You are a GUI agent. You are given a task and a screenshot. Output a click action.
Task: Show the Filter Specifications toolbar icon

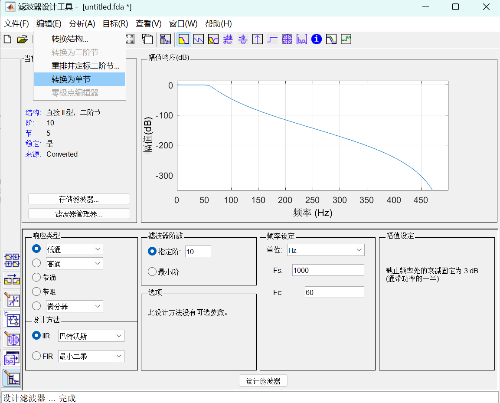(166, 39)
